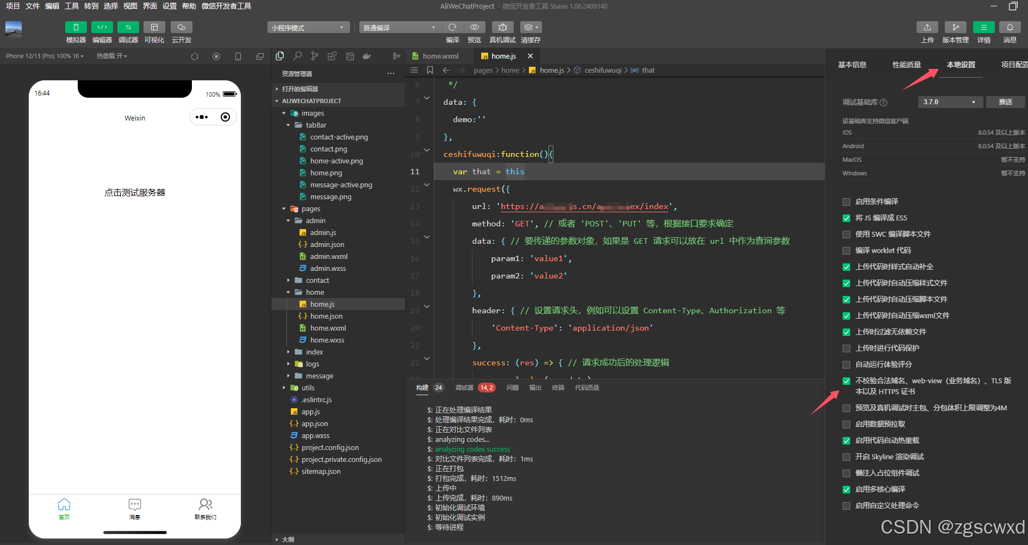
Task: Click 点击测试服务器 in the simulator
Action: pyautogui.click(x=135, y=193)
